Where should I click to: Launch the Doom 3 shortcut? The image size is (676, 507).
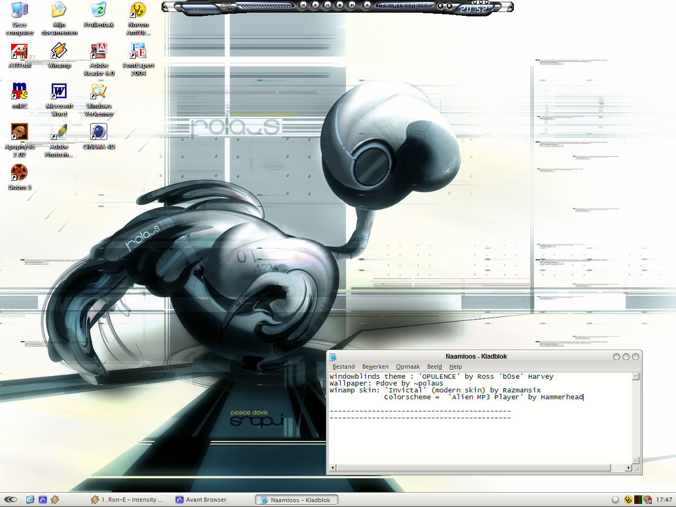click(x=20, y=177)
